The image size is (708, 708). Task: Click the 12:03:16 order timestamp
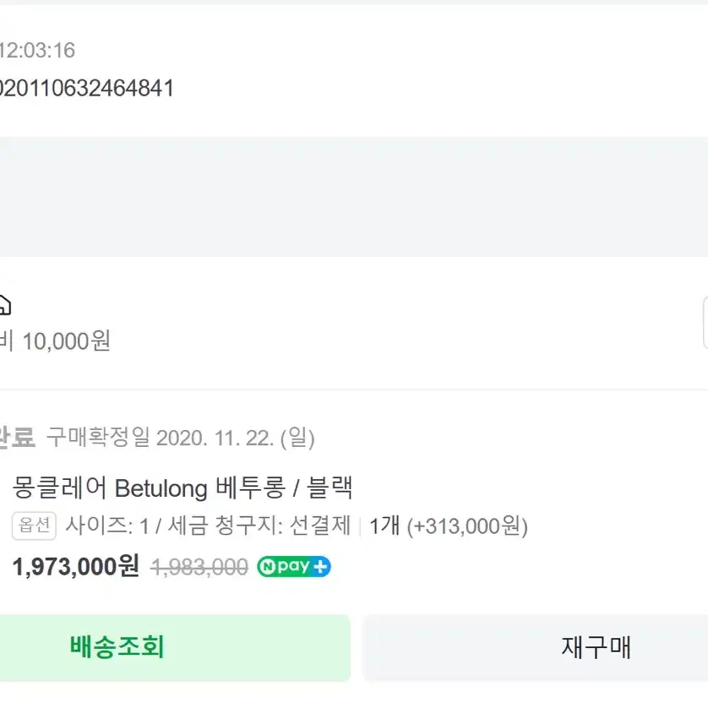point(37,50)
